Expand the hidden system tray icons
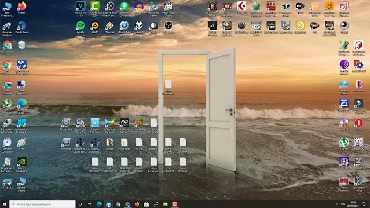Viewport: 370px width, 208px height. point(337,204)
